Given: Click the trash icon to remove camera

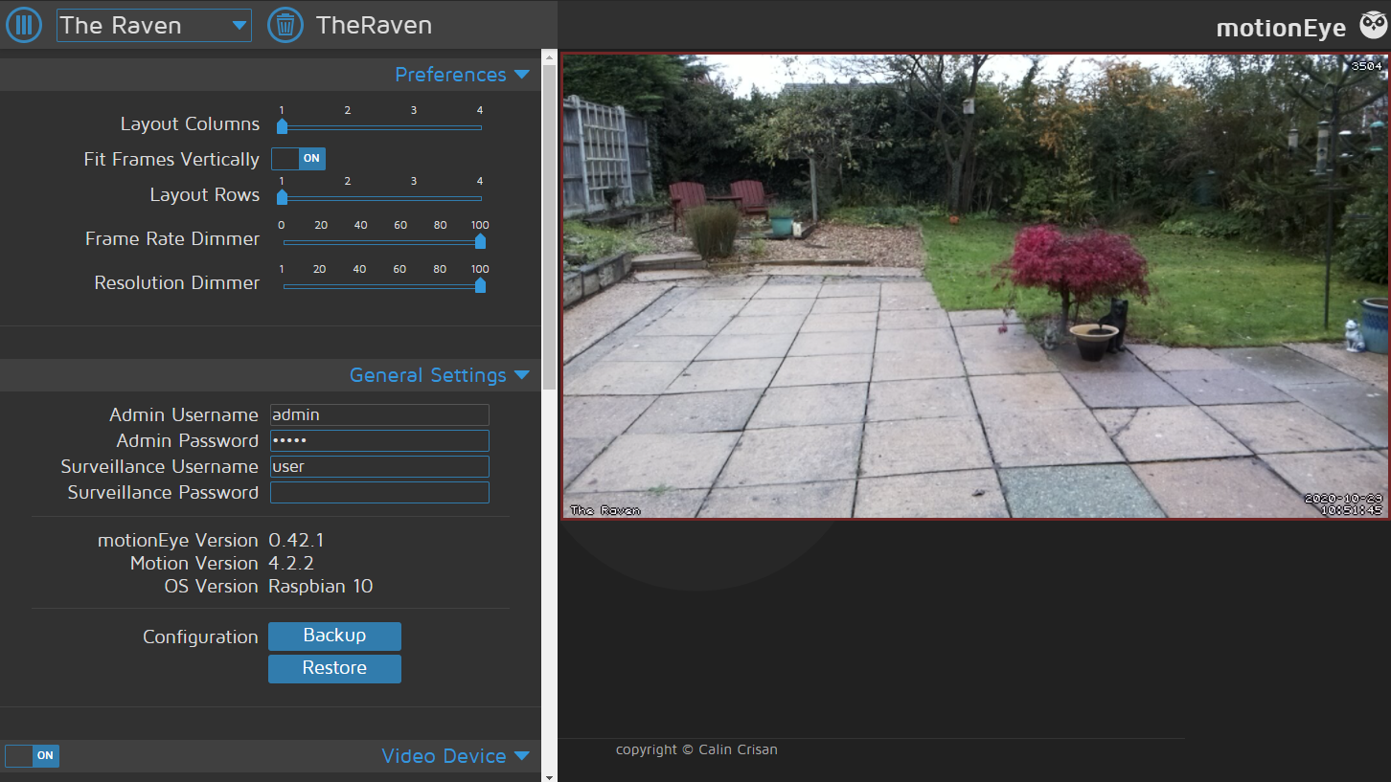Looking at the screenshot, I should click(285, 25).
